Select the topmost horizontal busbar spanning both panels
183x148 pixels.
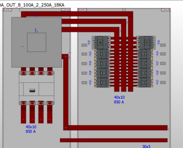77,14
